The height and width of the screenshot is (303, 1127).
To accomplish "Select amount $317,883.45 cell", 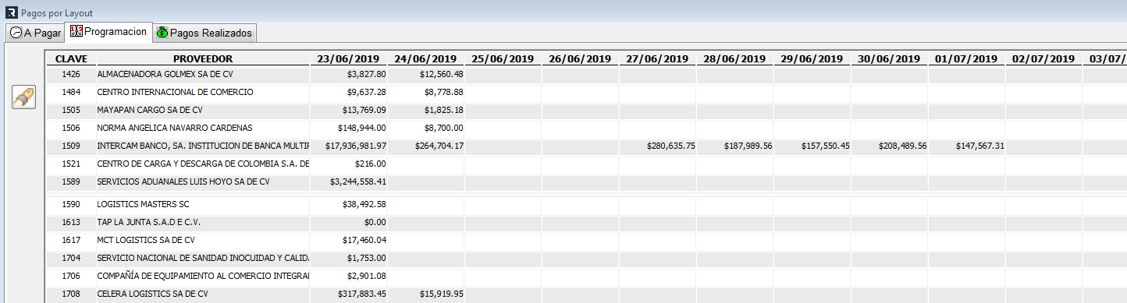I will tap(349, 294).
